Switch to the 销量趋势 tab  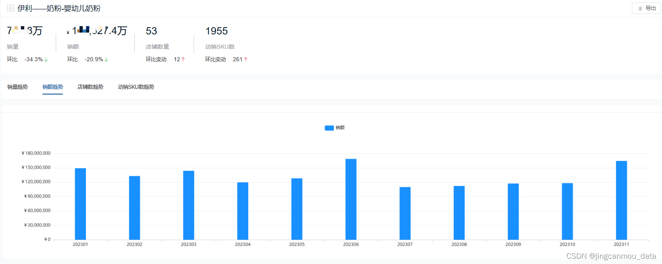17,87
